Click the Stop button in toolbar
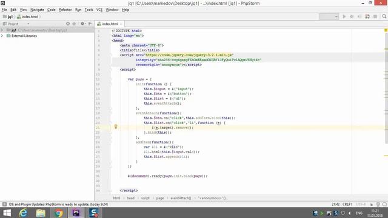388x218 pixels. [375, 16]
